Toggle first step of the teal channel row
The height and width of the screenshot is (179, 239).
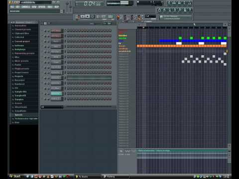click(x=68, y=93)
